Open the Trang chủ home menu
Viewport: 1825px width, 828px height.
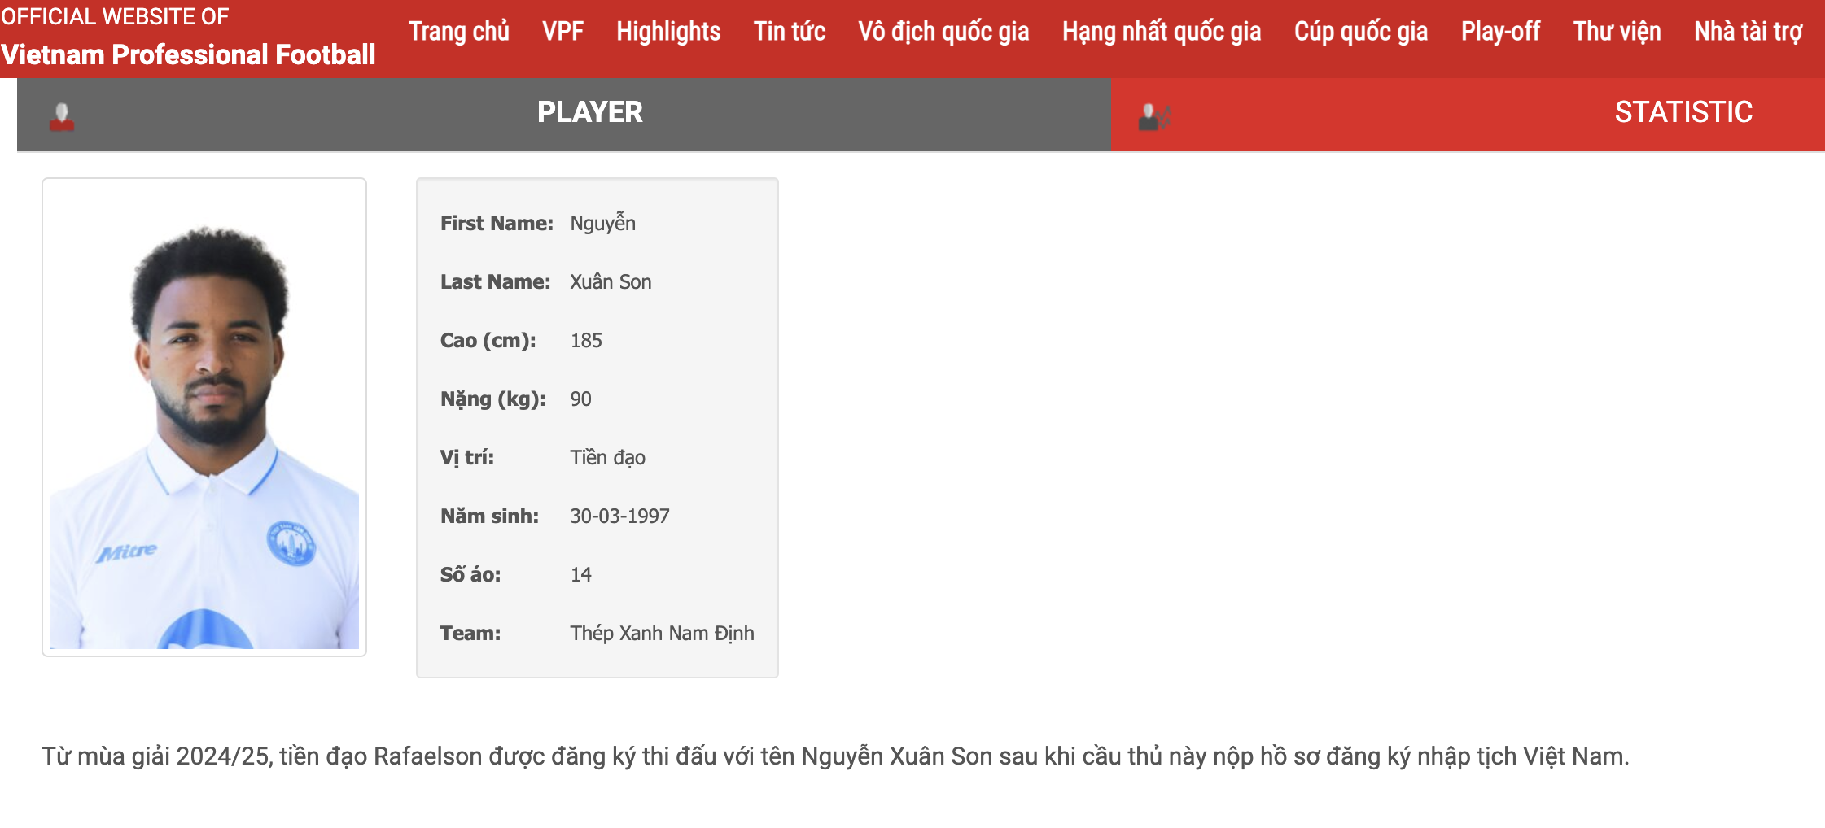pos(458,32)
